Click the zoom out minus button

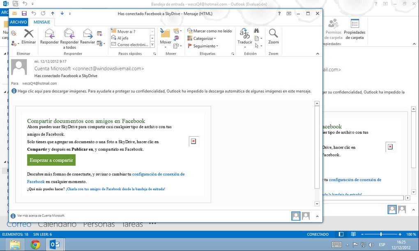(x=362, y=234)
